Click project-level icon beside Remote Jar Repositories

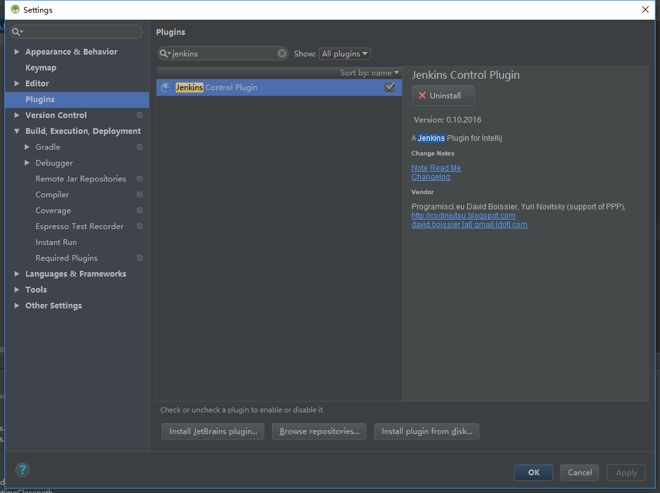139,179
